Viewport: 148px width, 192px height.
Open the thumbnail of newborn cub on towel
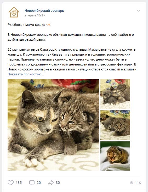(x=115, y=156)
